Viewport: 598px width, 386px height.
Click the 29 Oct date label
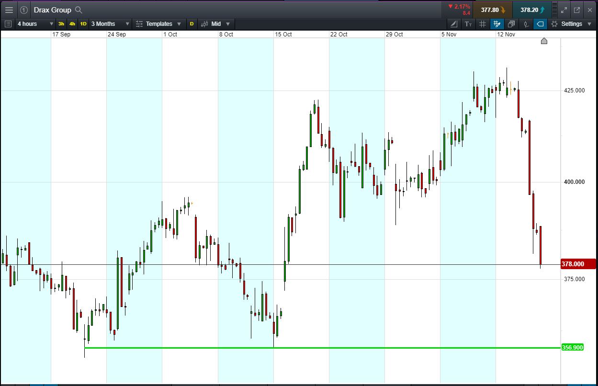point(395,34)
